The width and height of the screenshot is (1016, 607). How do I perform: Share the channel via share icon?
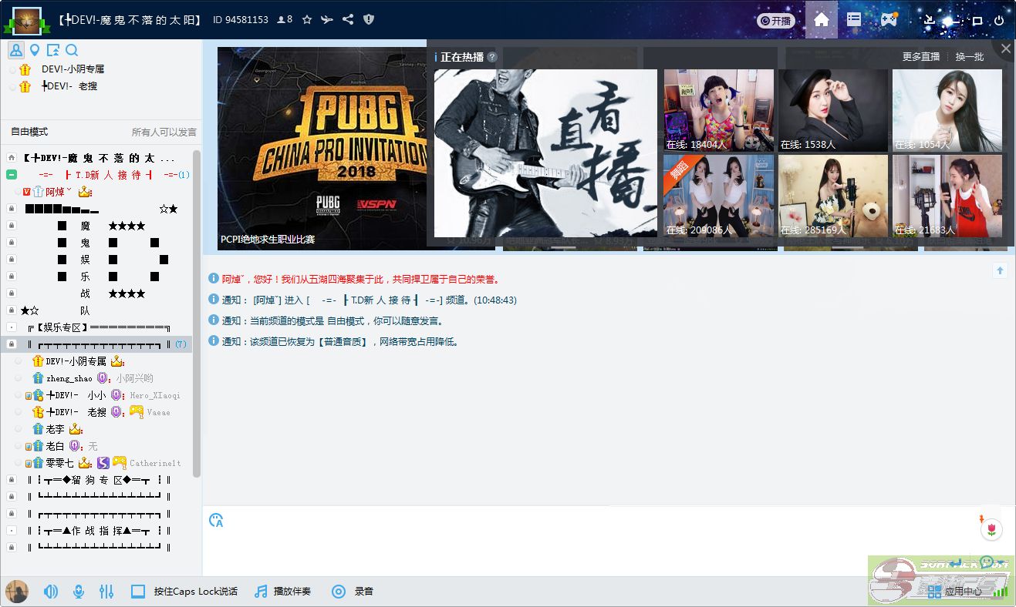348,20
